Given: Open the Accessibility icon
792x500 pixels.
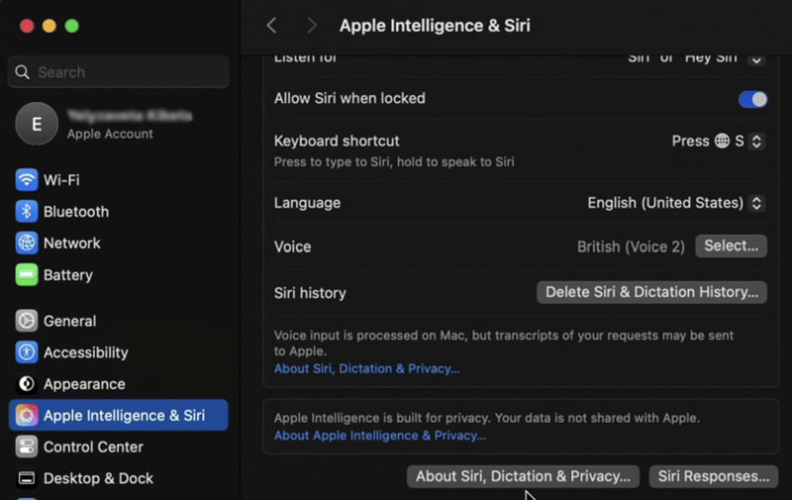Looking at the screenshot, I should (27, 352).
